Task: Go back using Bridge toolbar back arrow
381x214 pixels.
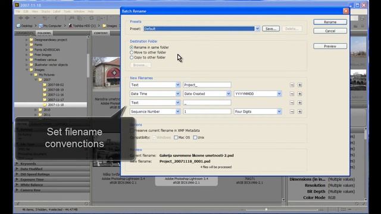Action: tap(21, 18)
